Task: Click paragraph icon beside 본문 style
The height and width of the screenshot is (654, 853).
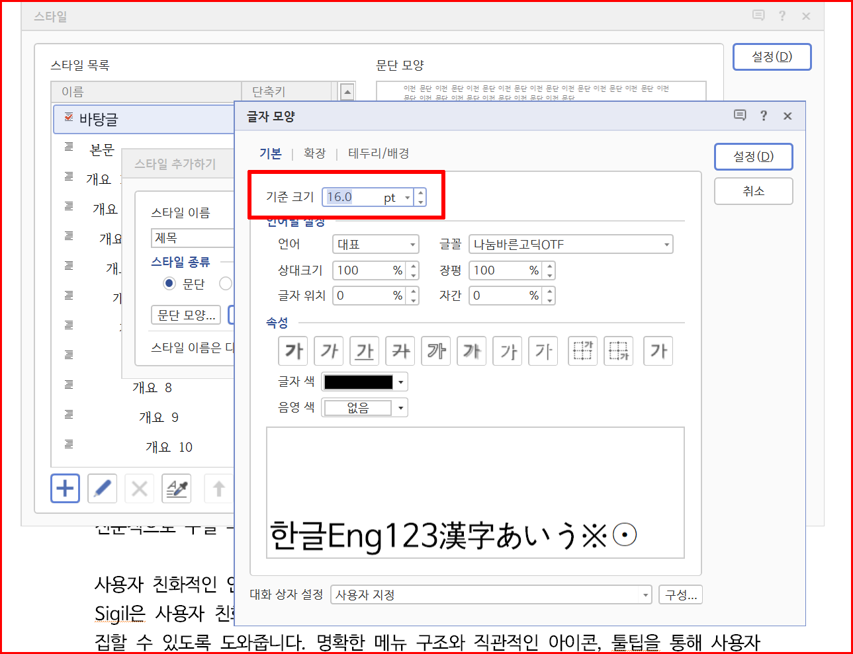Action: [69, 147]
